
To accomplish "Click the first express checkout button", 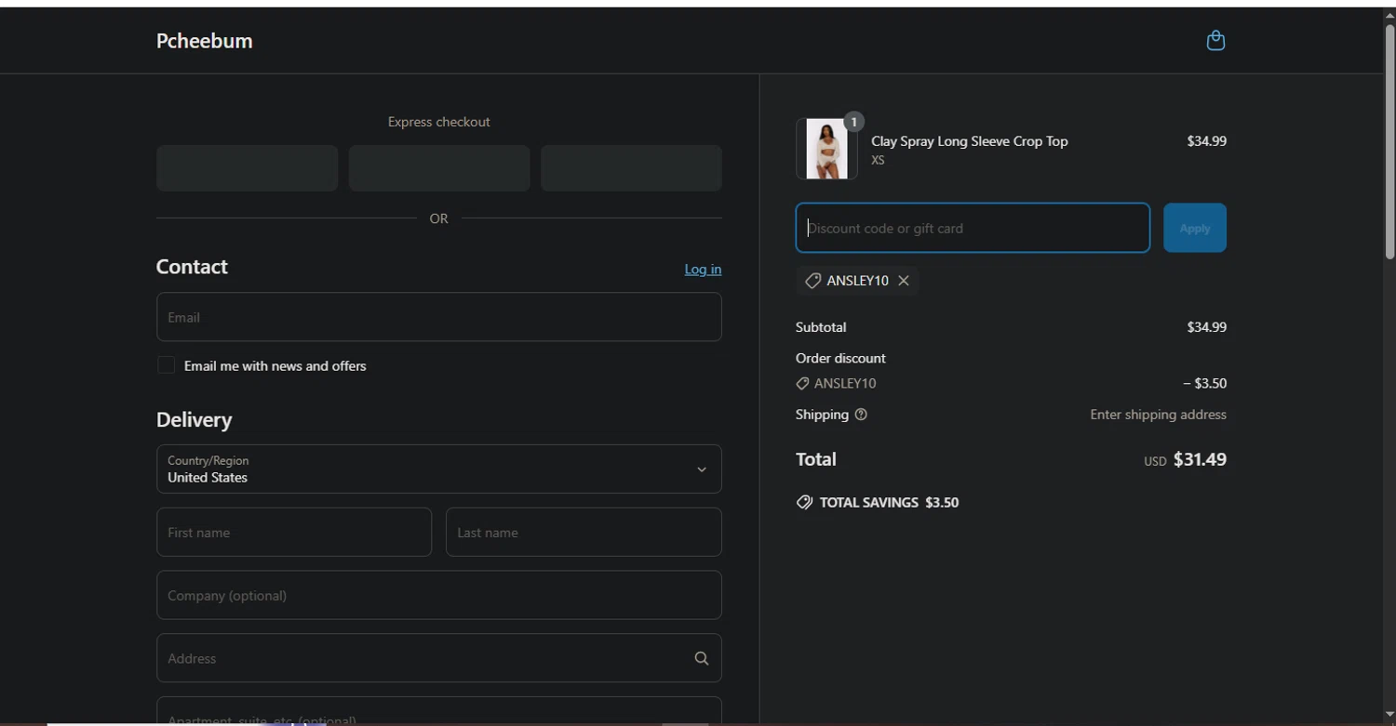I will point(247,168).
